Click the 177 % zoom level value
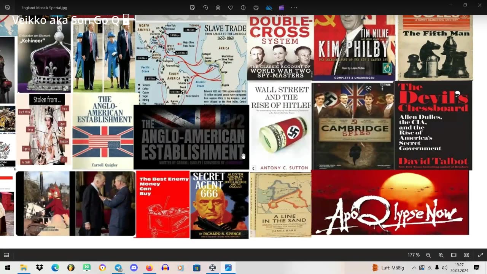Viewport: 487px width, 274px height. 414,255
